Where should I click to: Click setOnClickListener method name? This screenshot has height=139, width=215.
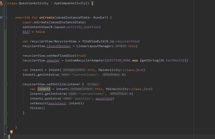coord(64,84)
